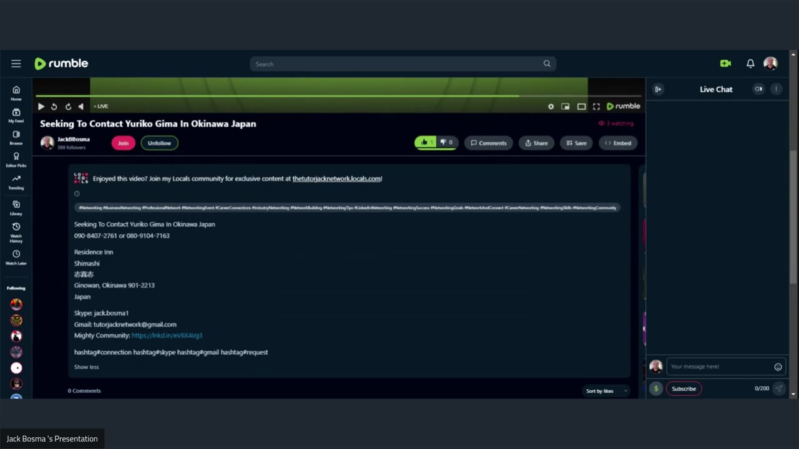Click the Locals logo icon

[x=81, y=178]
